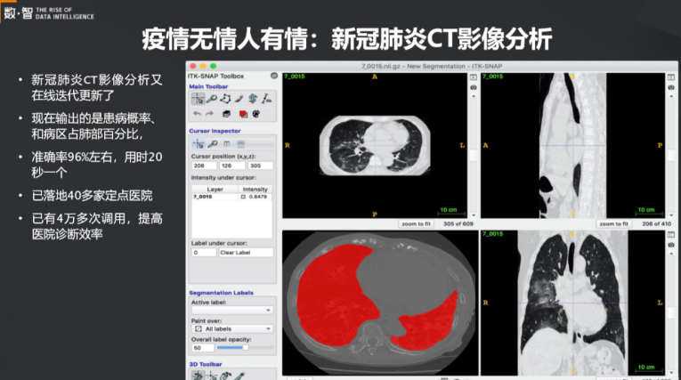
Task: Click the small square before 0.8479
Action: [243, 197]
